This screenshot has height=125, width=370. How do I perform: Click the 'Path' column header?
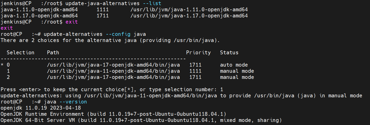point(53,53)
